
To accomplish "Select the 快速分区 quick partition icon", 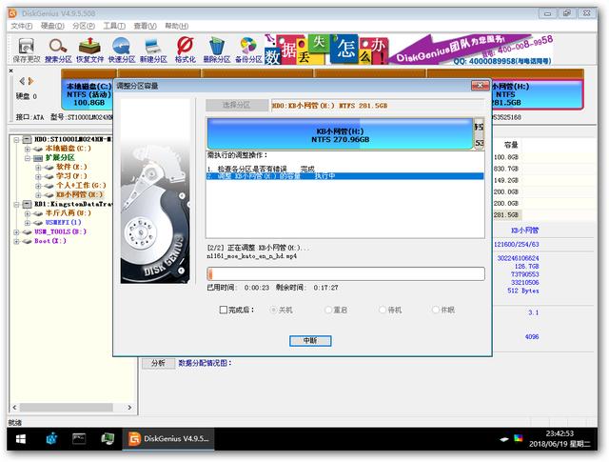I will click(x=123, y=48).
